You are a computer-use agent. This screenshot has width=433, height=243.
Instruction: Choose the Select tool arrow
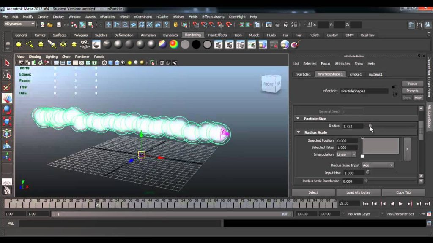tap(7, 63)
